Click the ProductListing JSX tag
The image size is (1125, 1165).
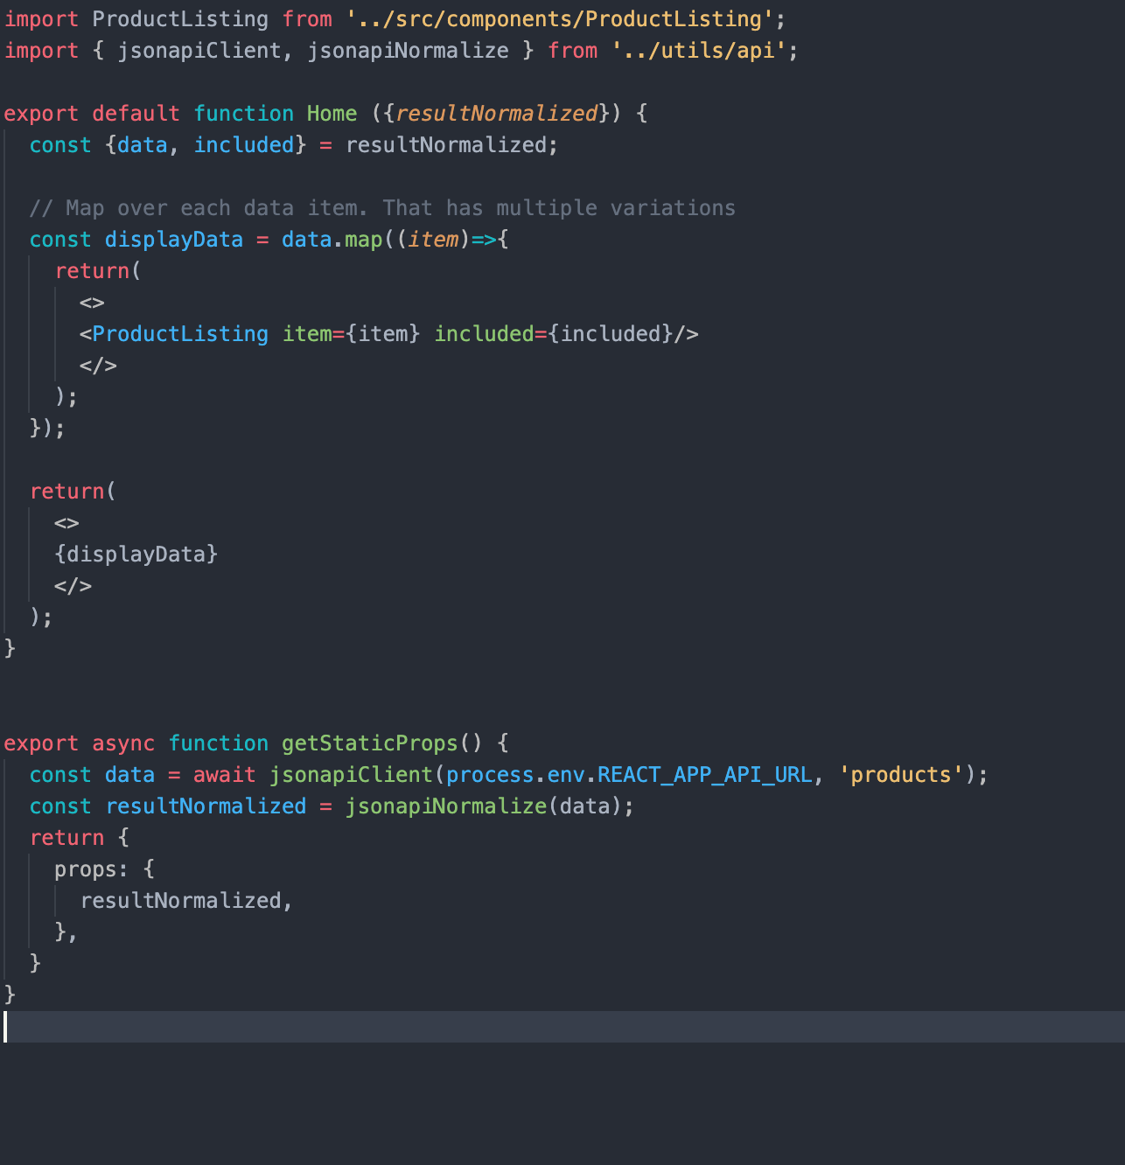pyautogui.click(x=180, y=333)
